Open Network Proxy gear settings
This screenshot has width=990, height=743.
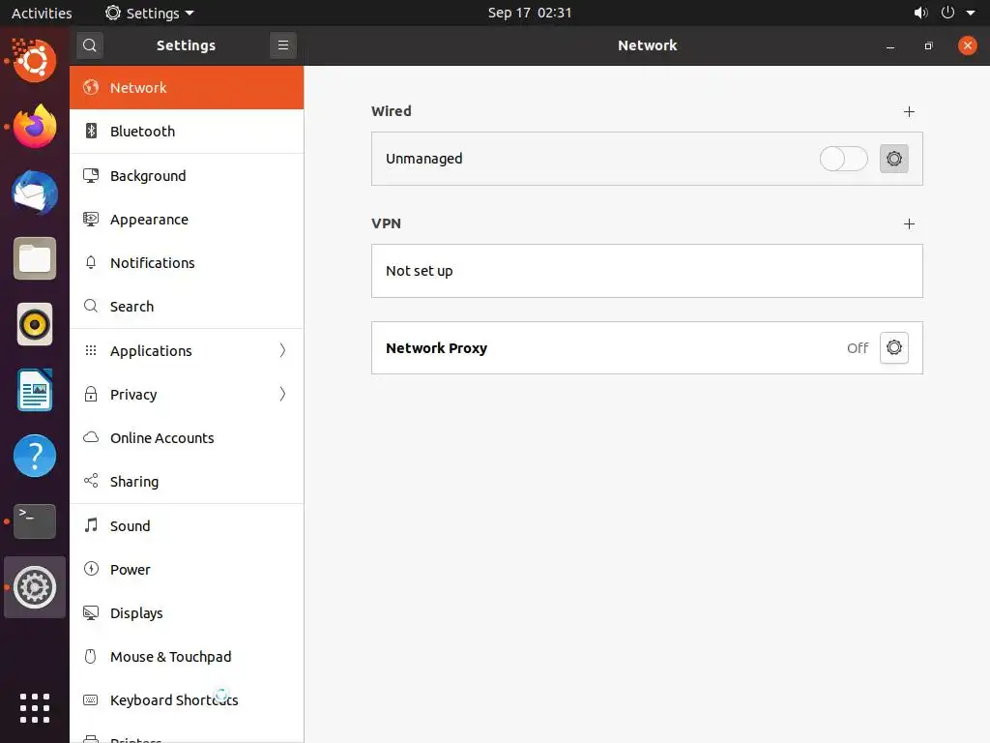(893, 347)
